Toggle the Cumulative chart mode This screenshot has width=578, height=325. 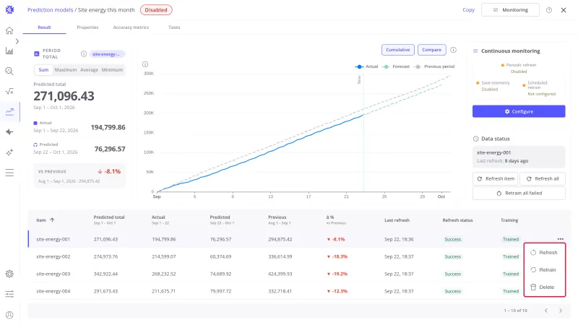click(398, 50)
